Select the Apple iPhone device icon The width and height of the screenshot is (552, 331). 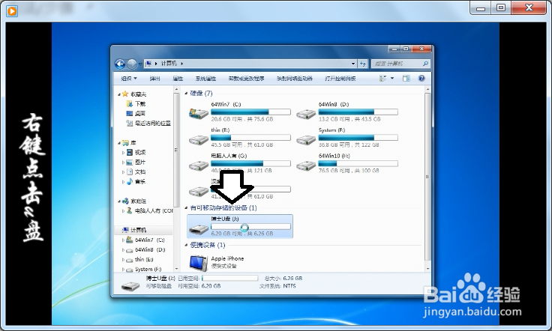[x=199, y=263]
